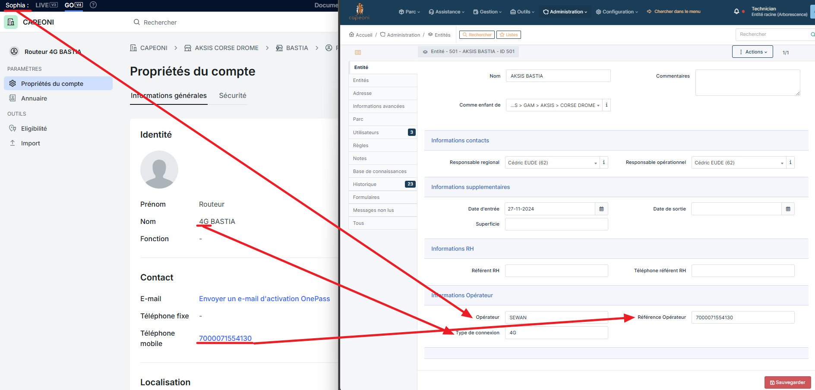Click the capeoni logo in the GLPI window
Screen dimensions: 815x390
click(359, 12)
